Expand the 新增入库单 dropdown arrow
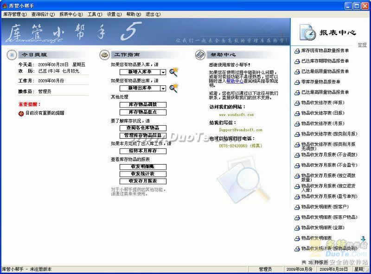 [x=163, y=72]
